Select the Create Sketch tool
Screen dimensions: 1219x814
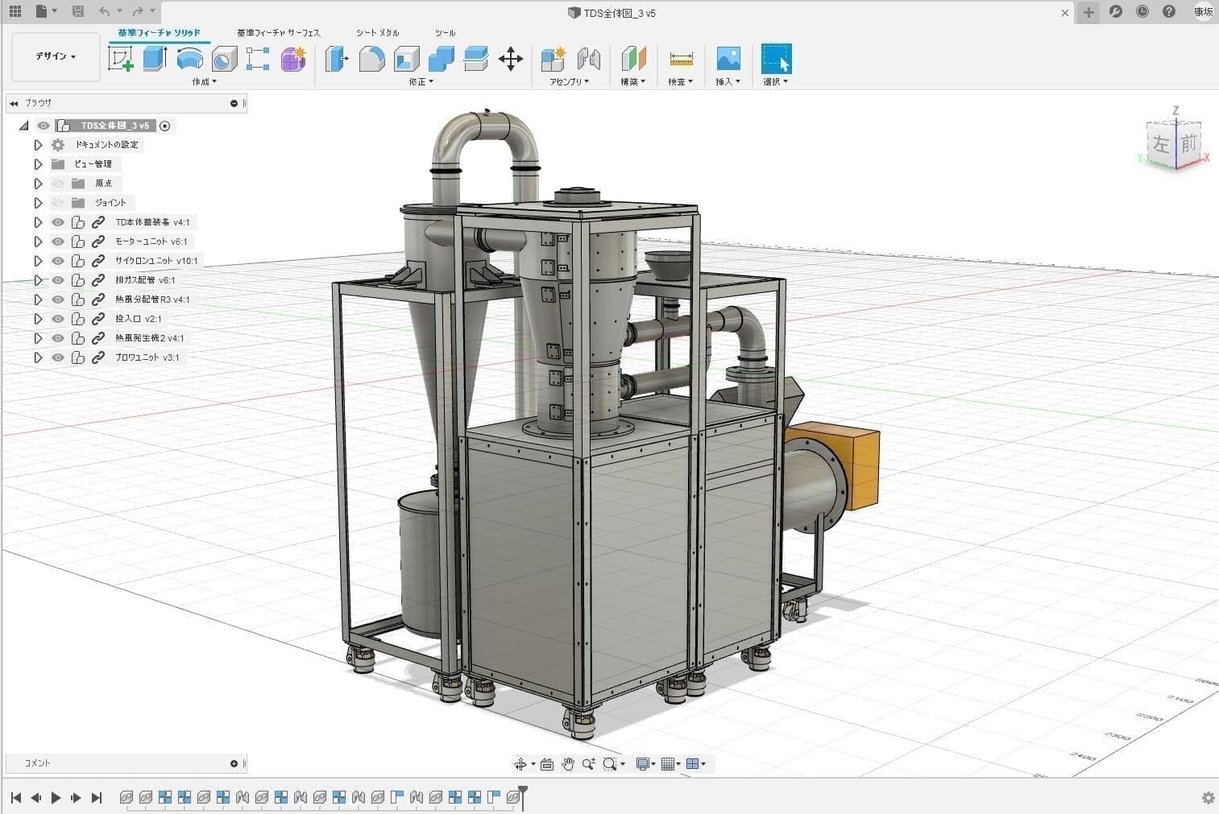coord(121,59)
